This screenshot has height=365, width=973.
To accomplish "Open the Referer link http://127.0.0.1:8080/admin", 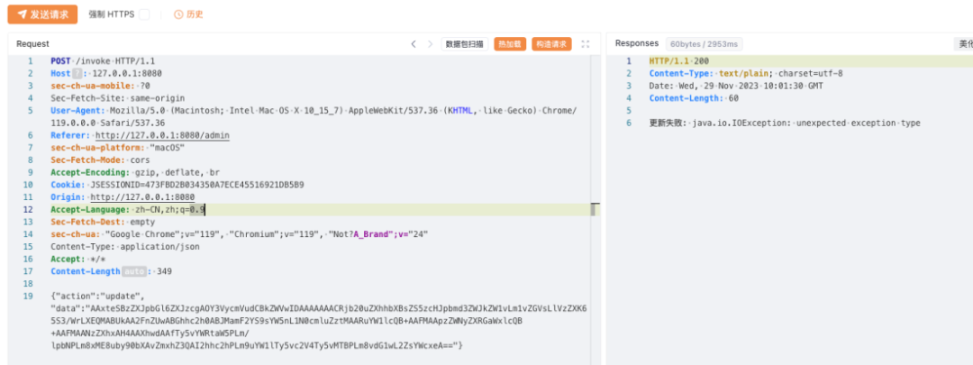I will pos(162,135).
